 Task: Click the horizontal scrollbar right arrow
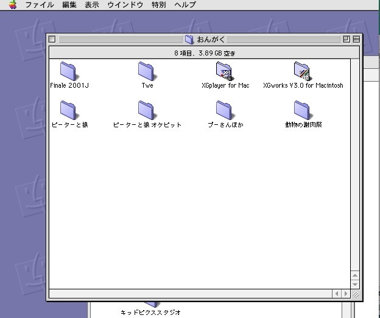(x=346, y=294)
